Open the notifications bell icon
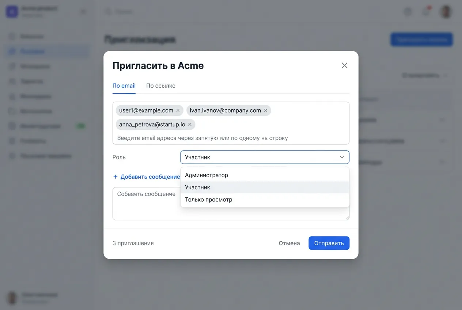The height and width of the screenshot is (310, 462). (426, 12)
